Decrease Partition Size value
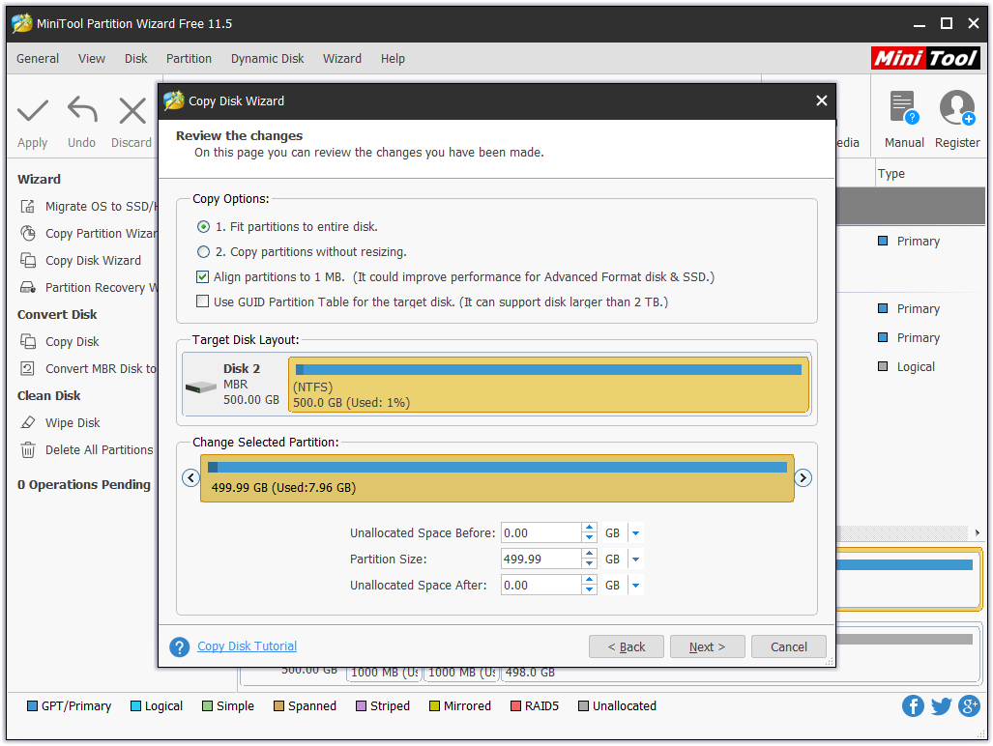993x746 pixels. (589, 564)
